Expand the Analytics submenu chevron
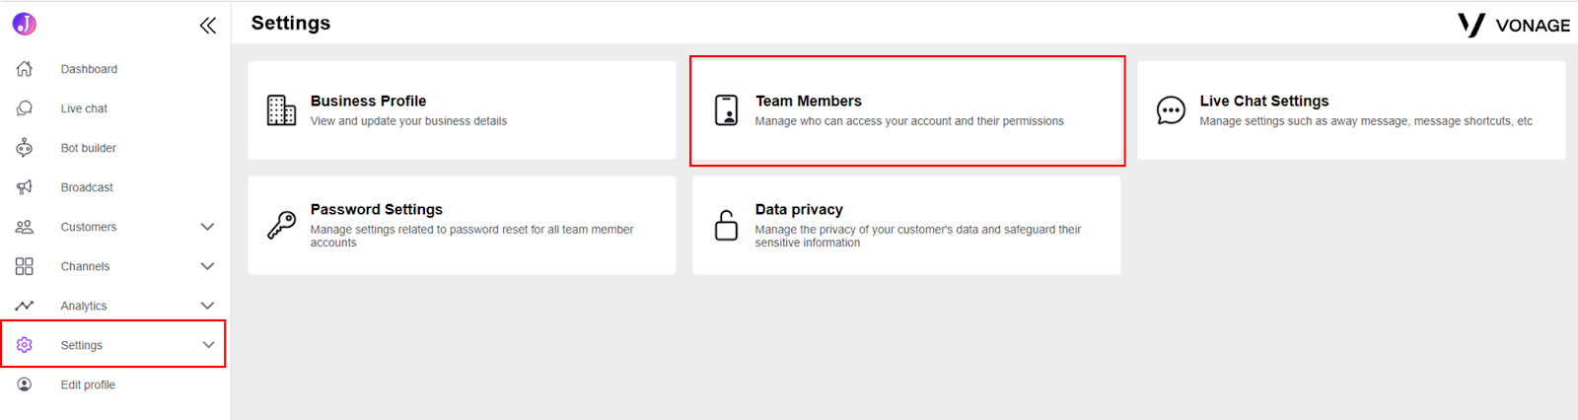Screen dimensions: 1578x420 pyautogui.click(x=207, y=306)
